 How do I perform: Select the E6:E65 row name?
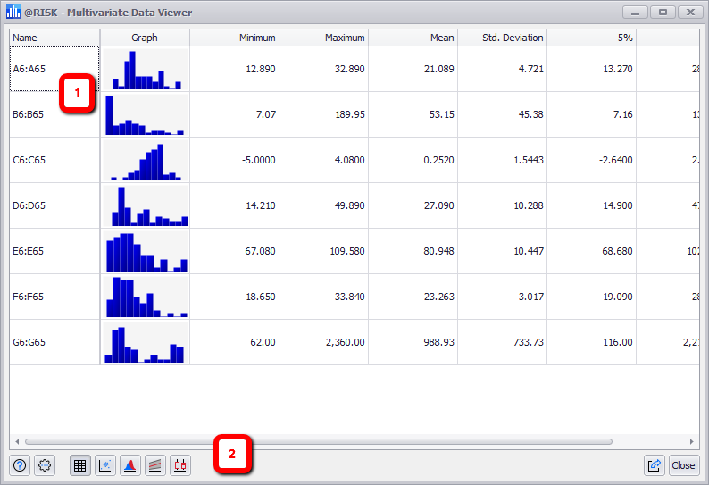click(x=54, y=251)
